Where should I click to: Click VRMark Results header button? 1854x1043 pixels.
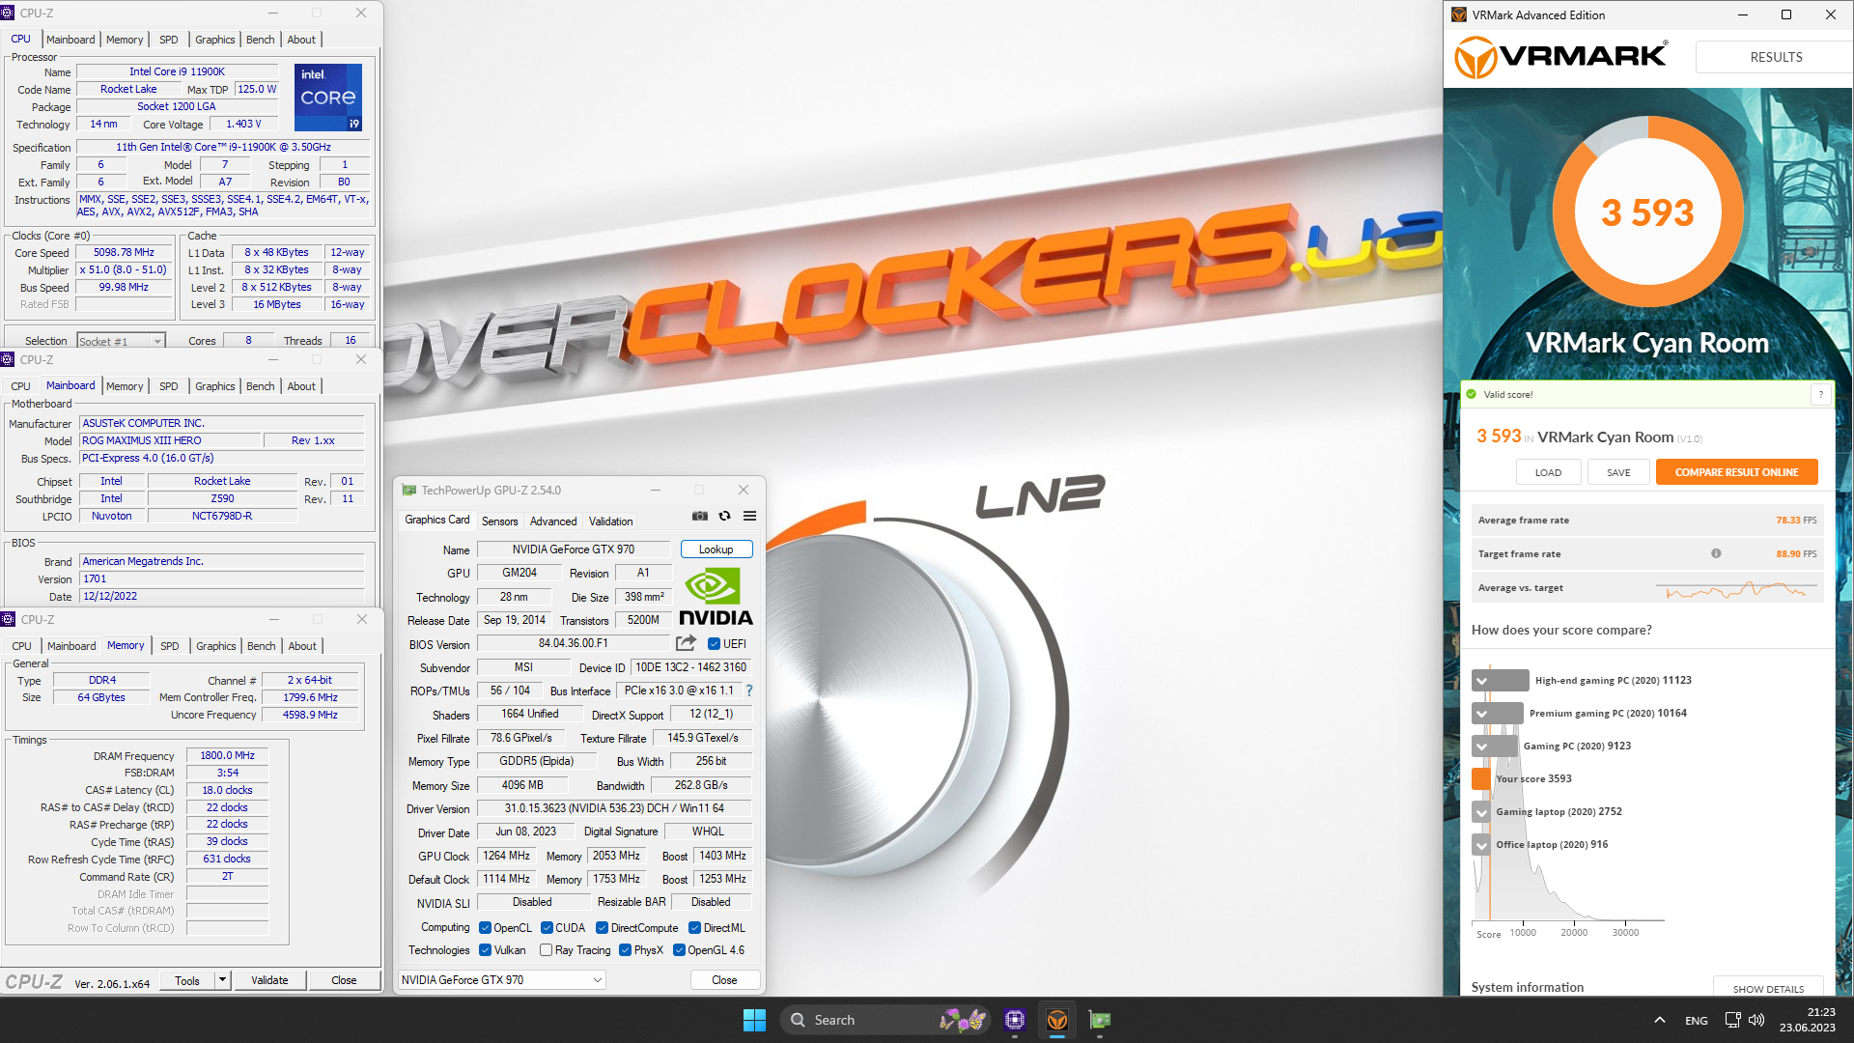pyautogui.click(x=1776, y=57)
